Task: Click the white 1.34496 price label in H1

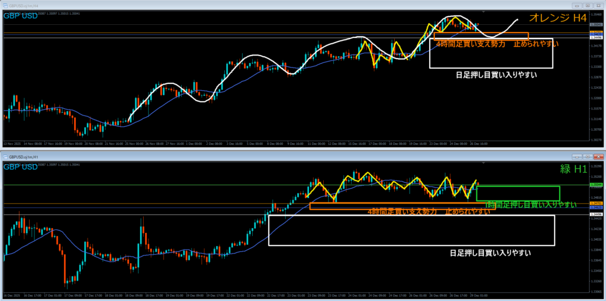Action: click(595, 214)
